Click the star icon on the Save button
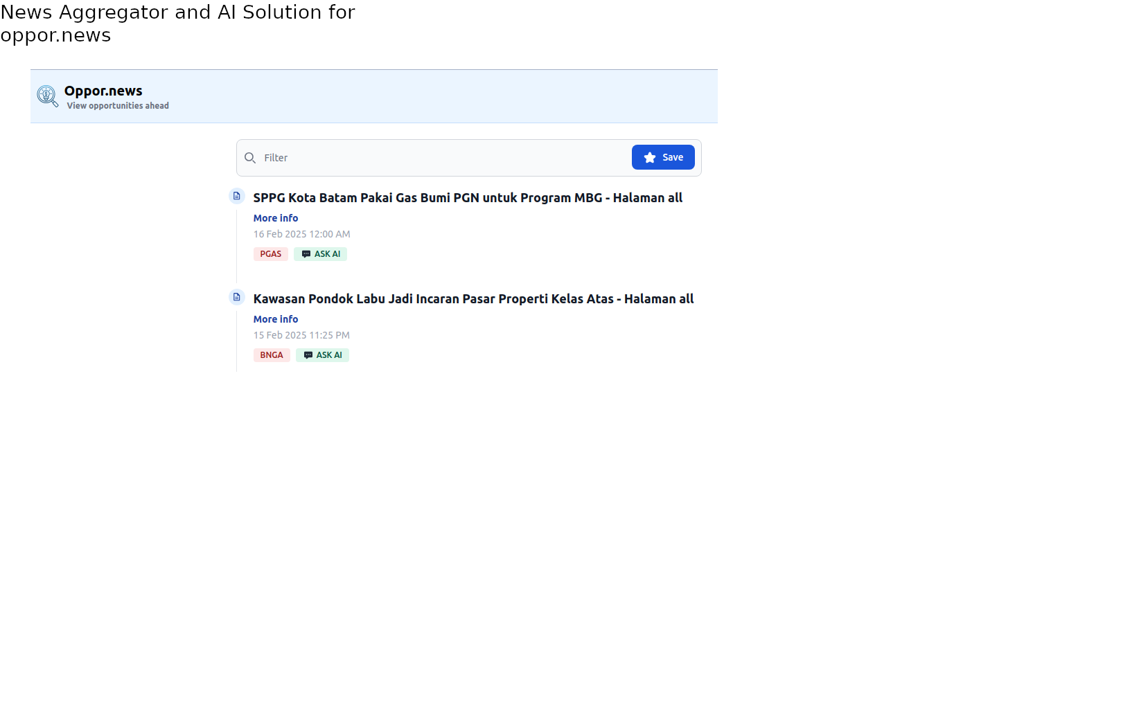This screenshot has height=709, width=1121. click(649, 158)
